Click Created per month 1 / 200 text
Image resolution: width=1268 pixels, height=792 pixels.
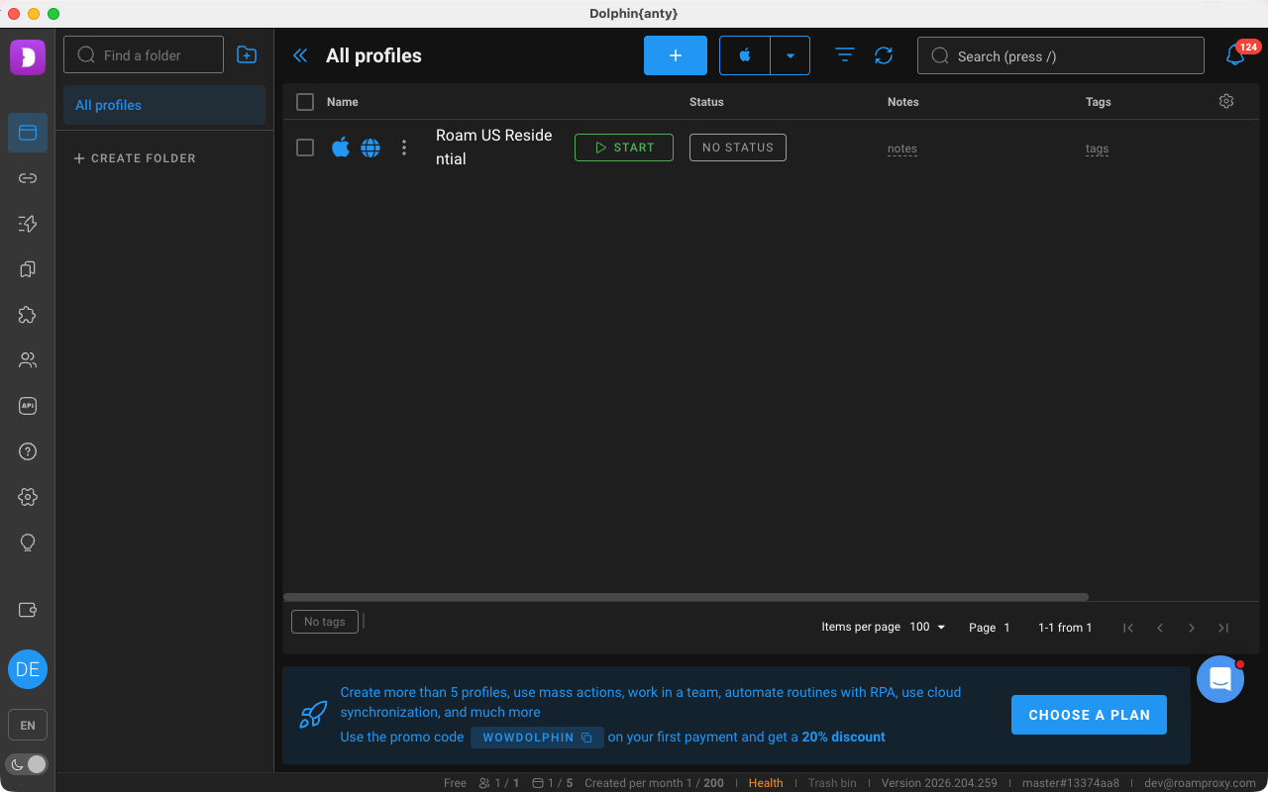pos(654,783)
